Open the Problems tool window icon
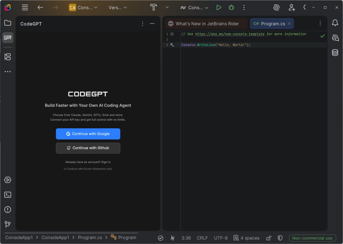The width and height of the screenshot is (343, 244). [x=8, y=210]
